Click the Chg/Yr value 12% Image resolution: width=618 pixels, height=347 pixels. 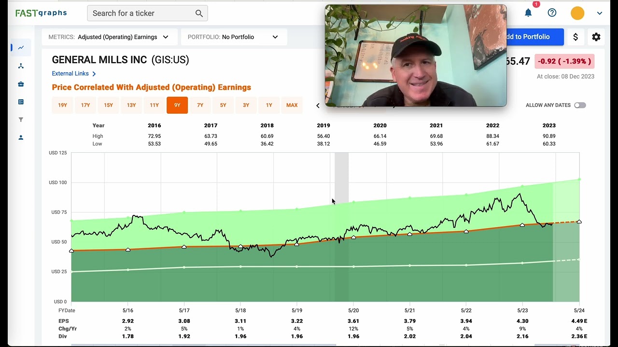click(x=353, y=329)
